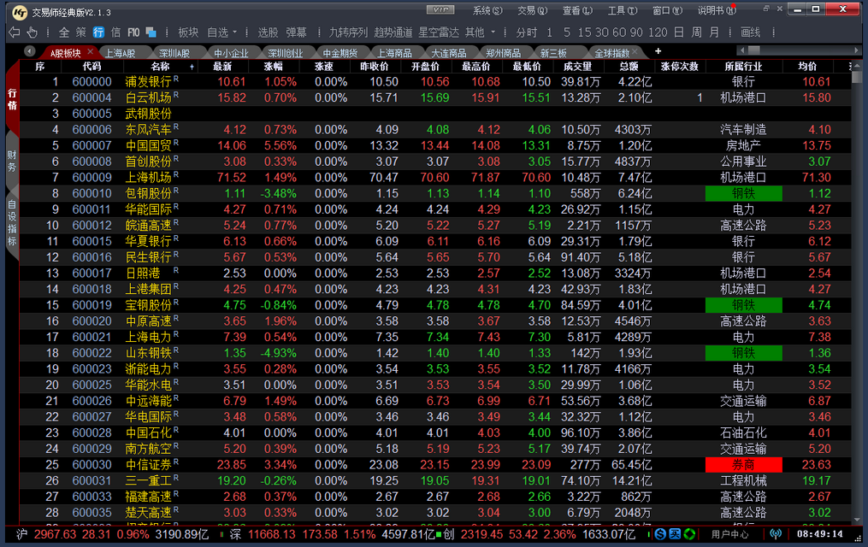Click the resize grip in bottom-right corner
The height and width of the screenshot is (547, 868).
(859, 538)
